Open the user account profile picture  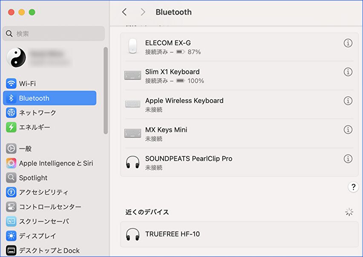pyautogui.click(x=16, y=58)
